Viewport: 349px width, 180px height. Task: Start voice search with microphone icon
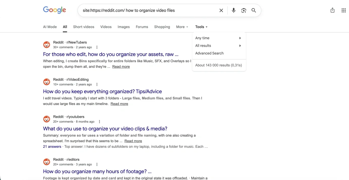point(234,10)
